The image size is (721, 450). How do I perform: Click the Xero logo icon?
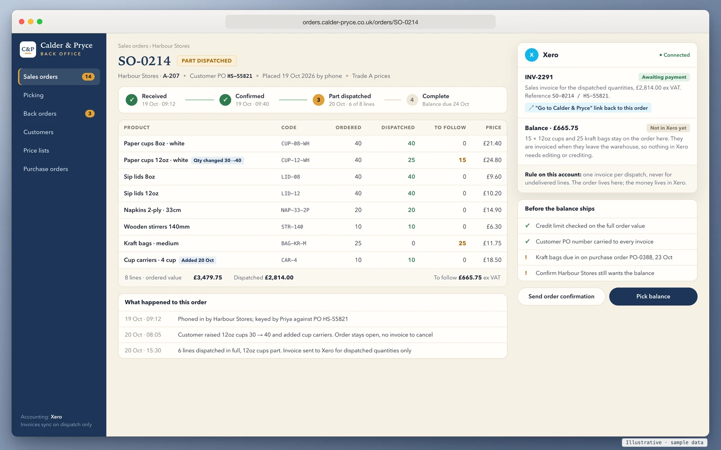point(532,55)
